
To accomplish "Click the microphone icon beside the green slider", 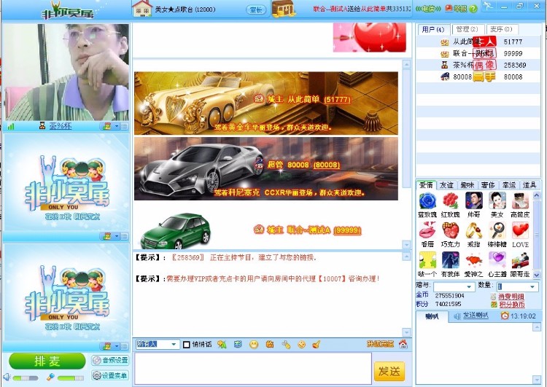I will coord(50,378).
